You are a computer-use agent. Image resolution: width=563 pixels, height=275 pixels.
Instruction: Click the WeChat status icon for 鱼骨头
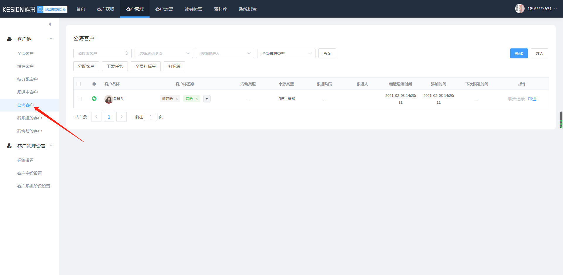pyautogui.click(x=94, y=99)
